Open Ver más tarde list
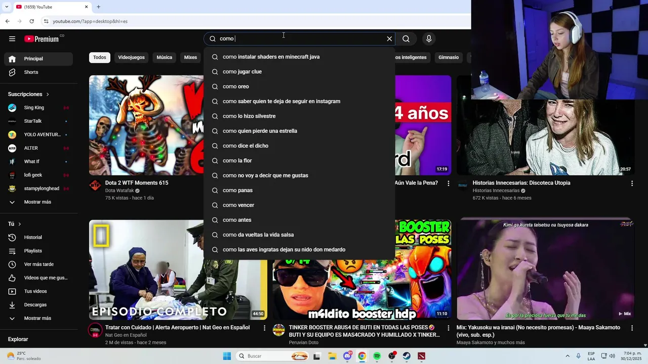Screen dimensions: 648x364 pyautogui.click(x=38, y=264)
